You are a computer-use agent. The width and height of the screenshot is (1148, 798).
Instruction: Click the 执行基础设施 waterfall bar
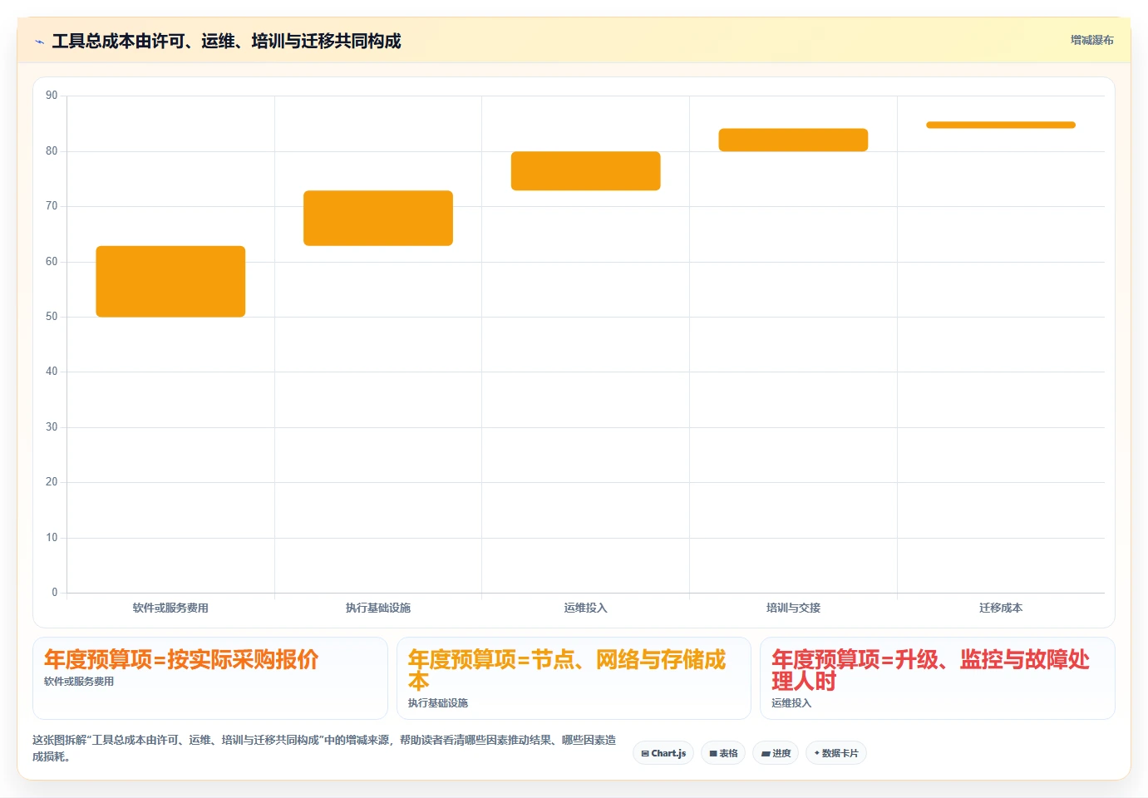click(x=378, y=218)
